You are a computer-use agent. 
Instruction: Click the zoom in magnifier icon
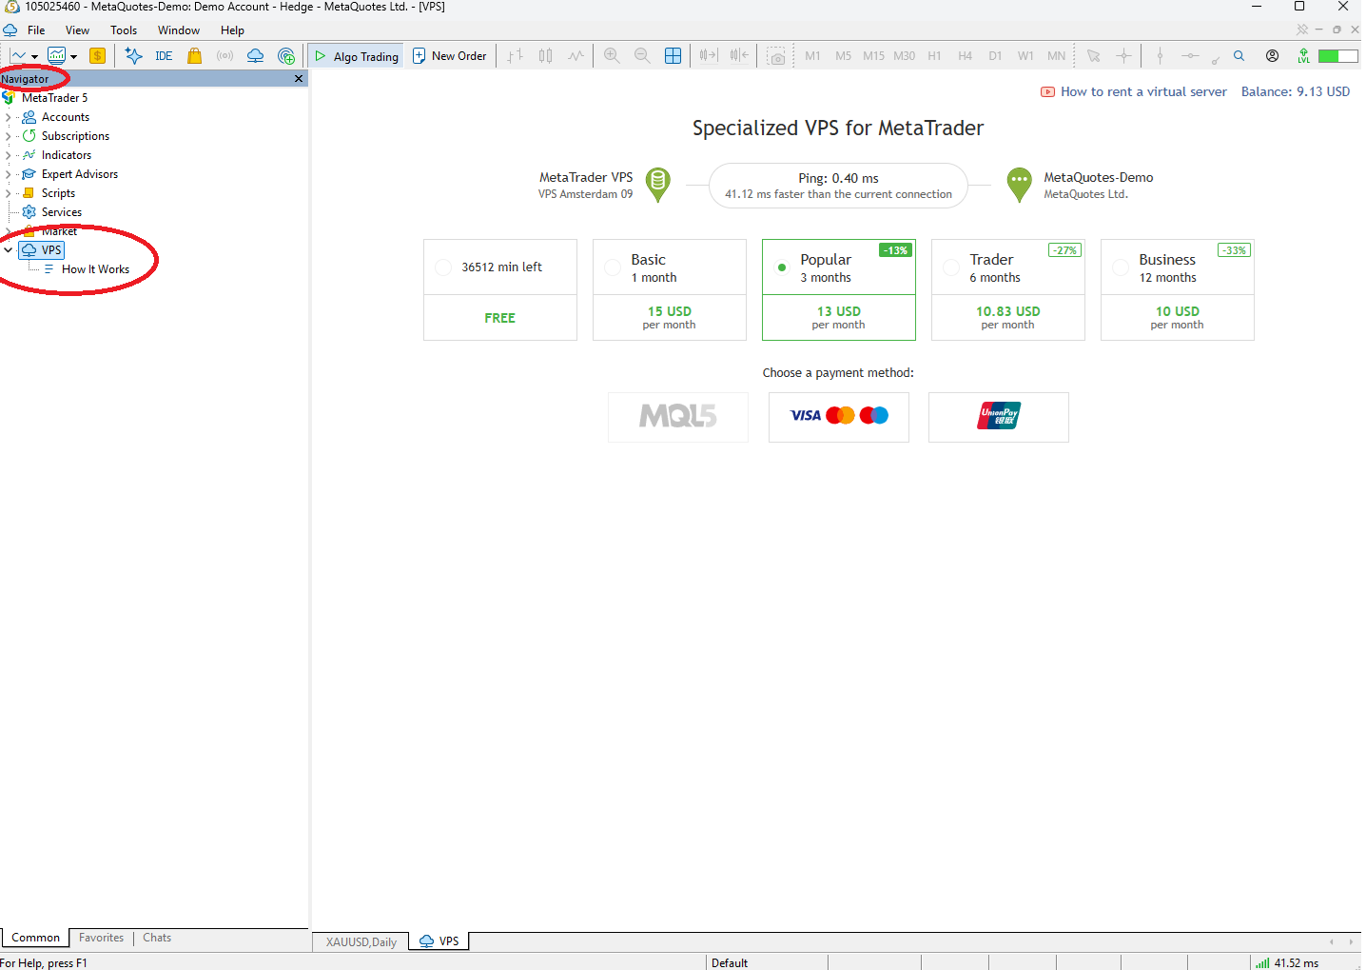pos(612,56)
